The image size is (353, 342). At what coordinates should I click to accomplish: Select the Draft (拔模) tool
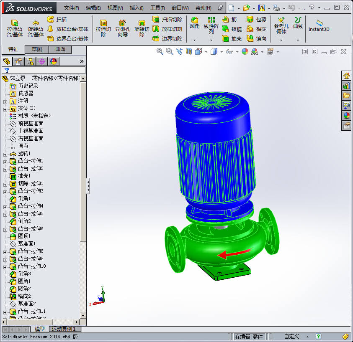(x=232, y=29)
